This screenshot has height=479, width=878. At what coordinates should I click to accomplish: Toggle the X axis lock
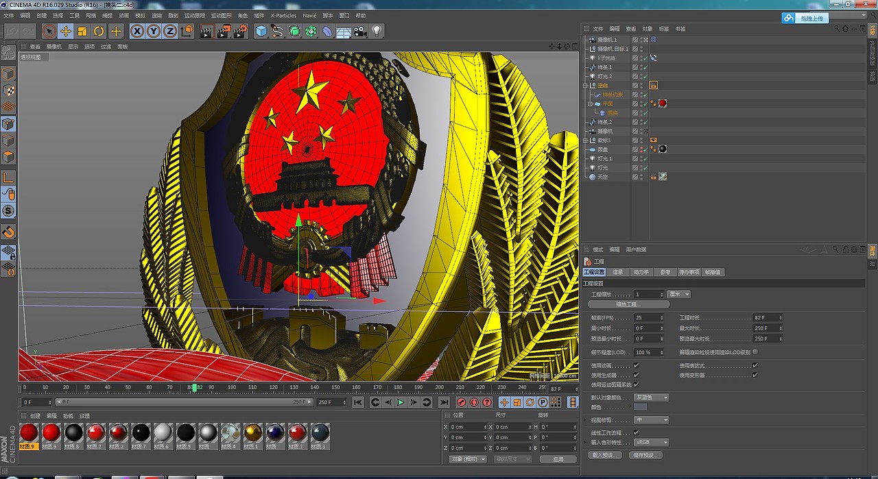point(137,31)
